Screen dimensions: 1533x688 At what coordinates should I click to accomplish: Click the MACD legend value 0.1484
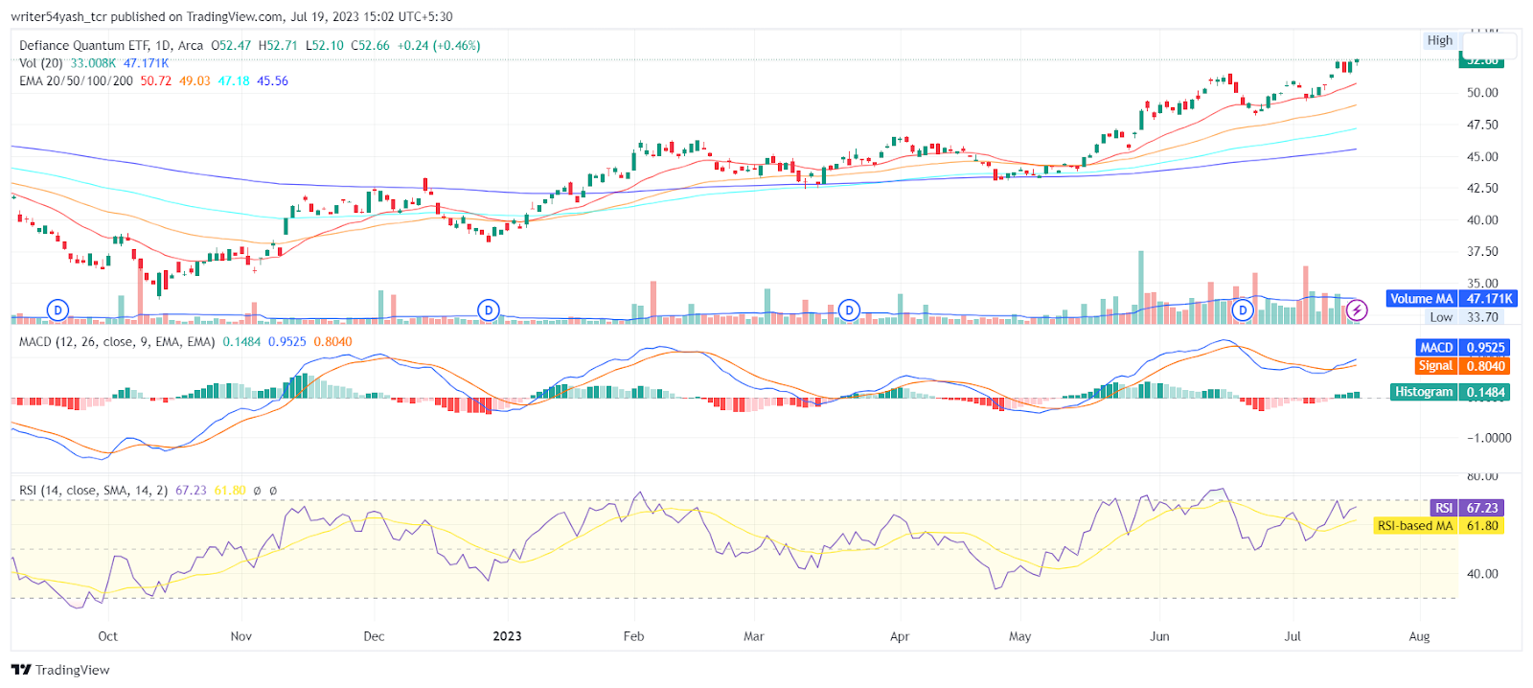pos(241,342)
